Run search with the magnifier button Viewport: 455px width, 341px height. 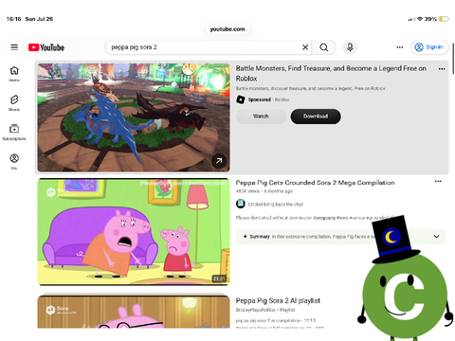click(323, 47)
